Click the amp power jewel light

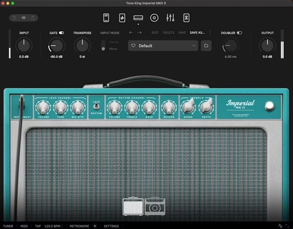(270, 106)
